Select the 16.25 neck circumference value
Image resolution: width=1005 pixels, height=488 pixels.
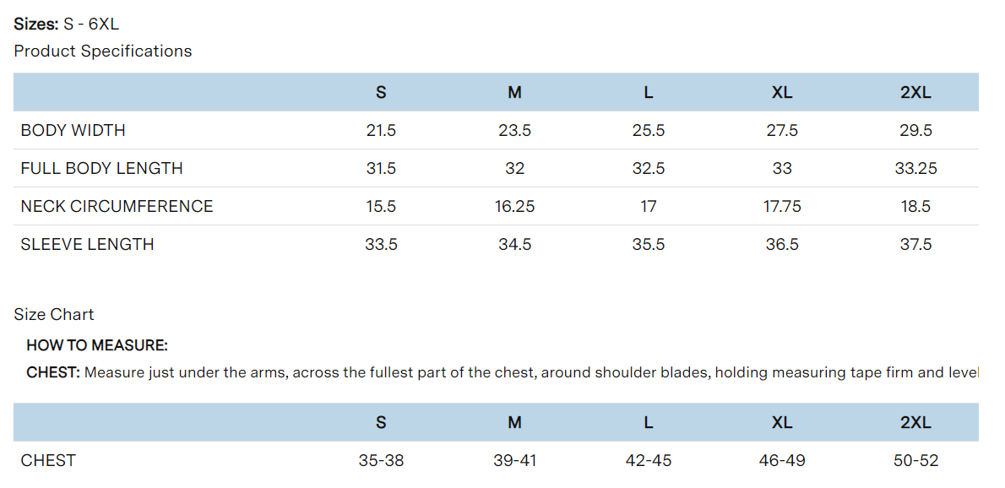514,206
